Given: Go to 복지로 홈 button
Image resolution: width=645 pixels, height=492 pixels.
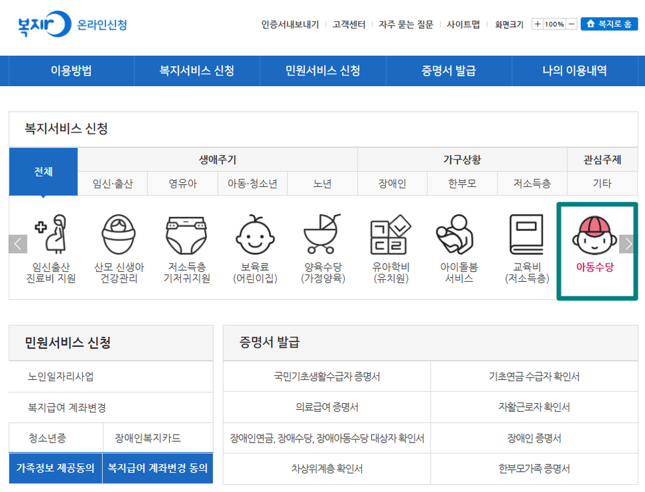Looking at the screenshot, I should [x=609, y=24].
